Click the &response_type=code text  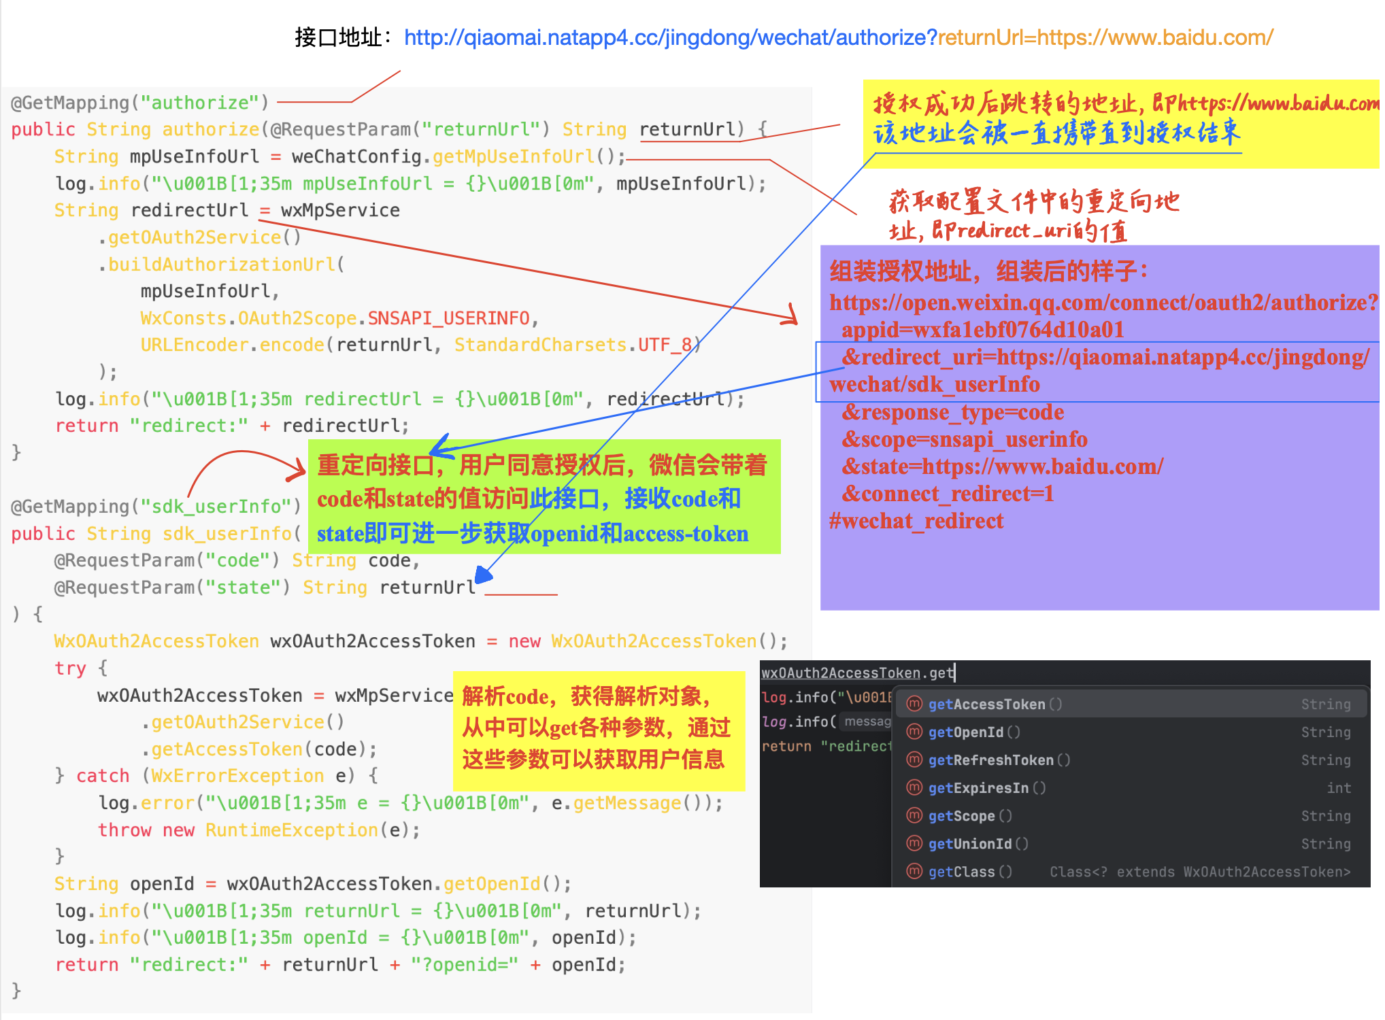pyautogui.click(x=952, y=411)
